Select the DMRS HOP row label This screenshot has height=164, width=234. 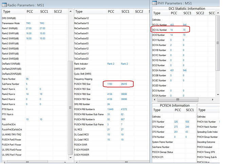pos(80,69)
